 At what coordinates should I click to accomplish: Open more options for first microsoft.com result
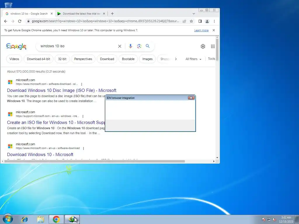tap(82, 84)
